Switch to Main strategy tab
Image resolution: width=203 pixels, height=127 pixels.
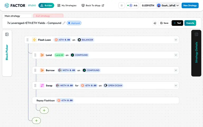click(x=17, y=16)
